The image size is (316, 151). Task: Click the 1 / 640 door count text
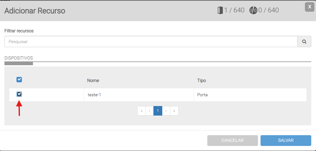[234, 10]
